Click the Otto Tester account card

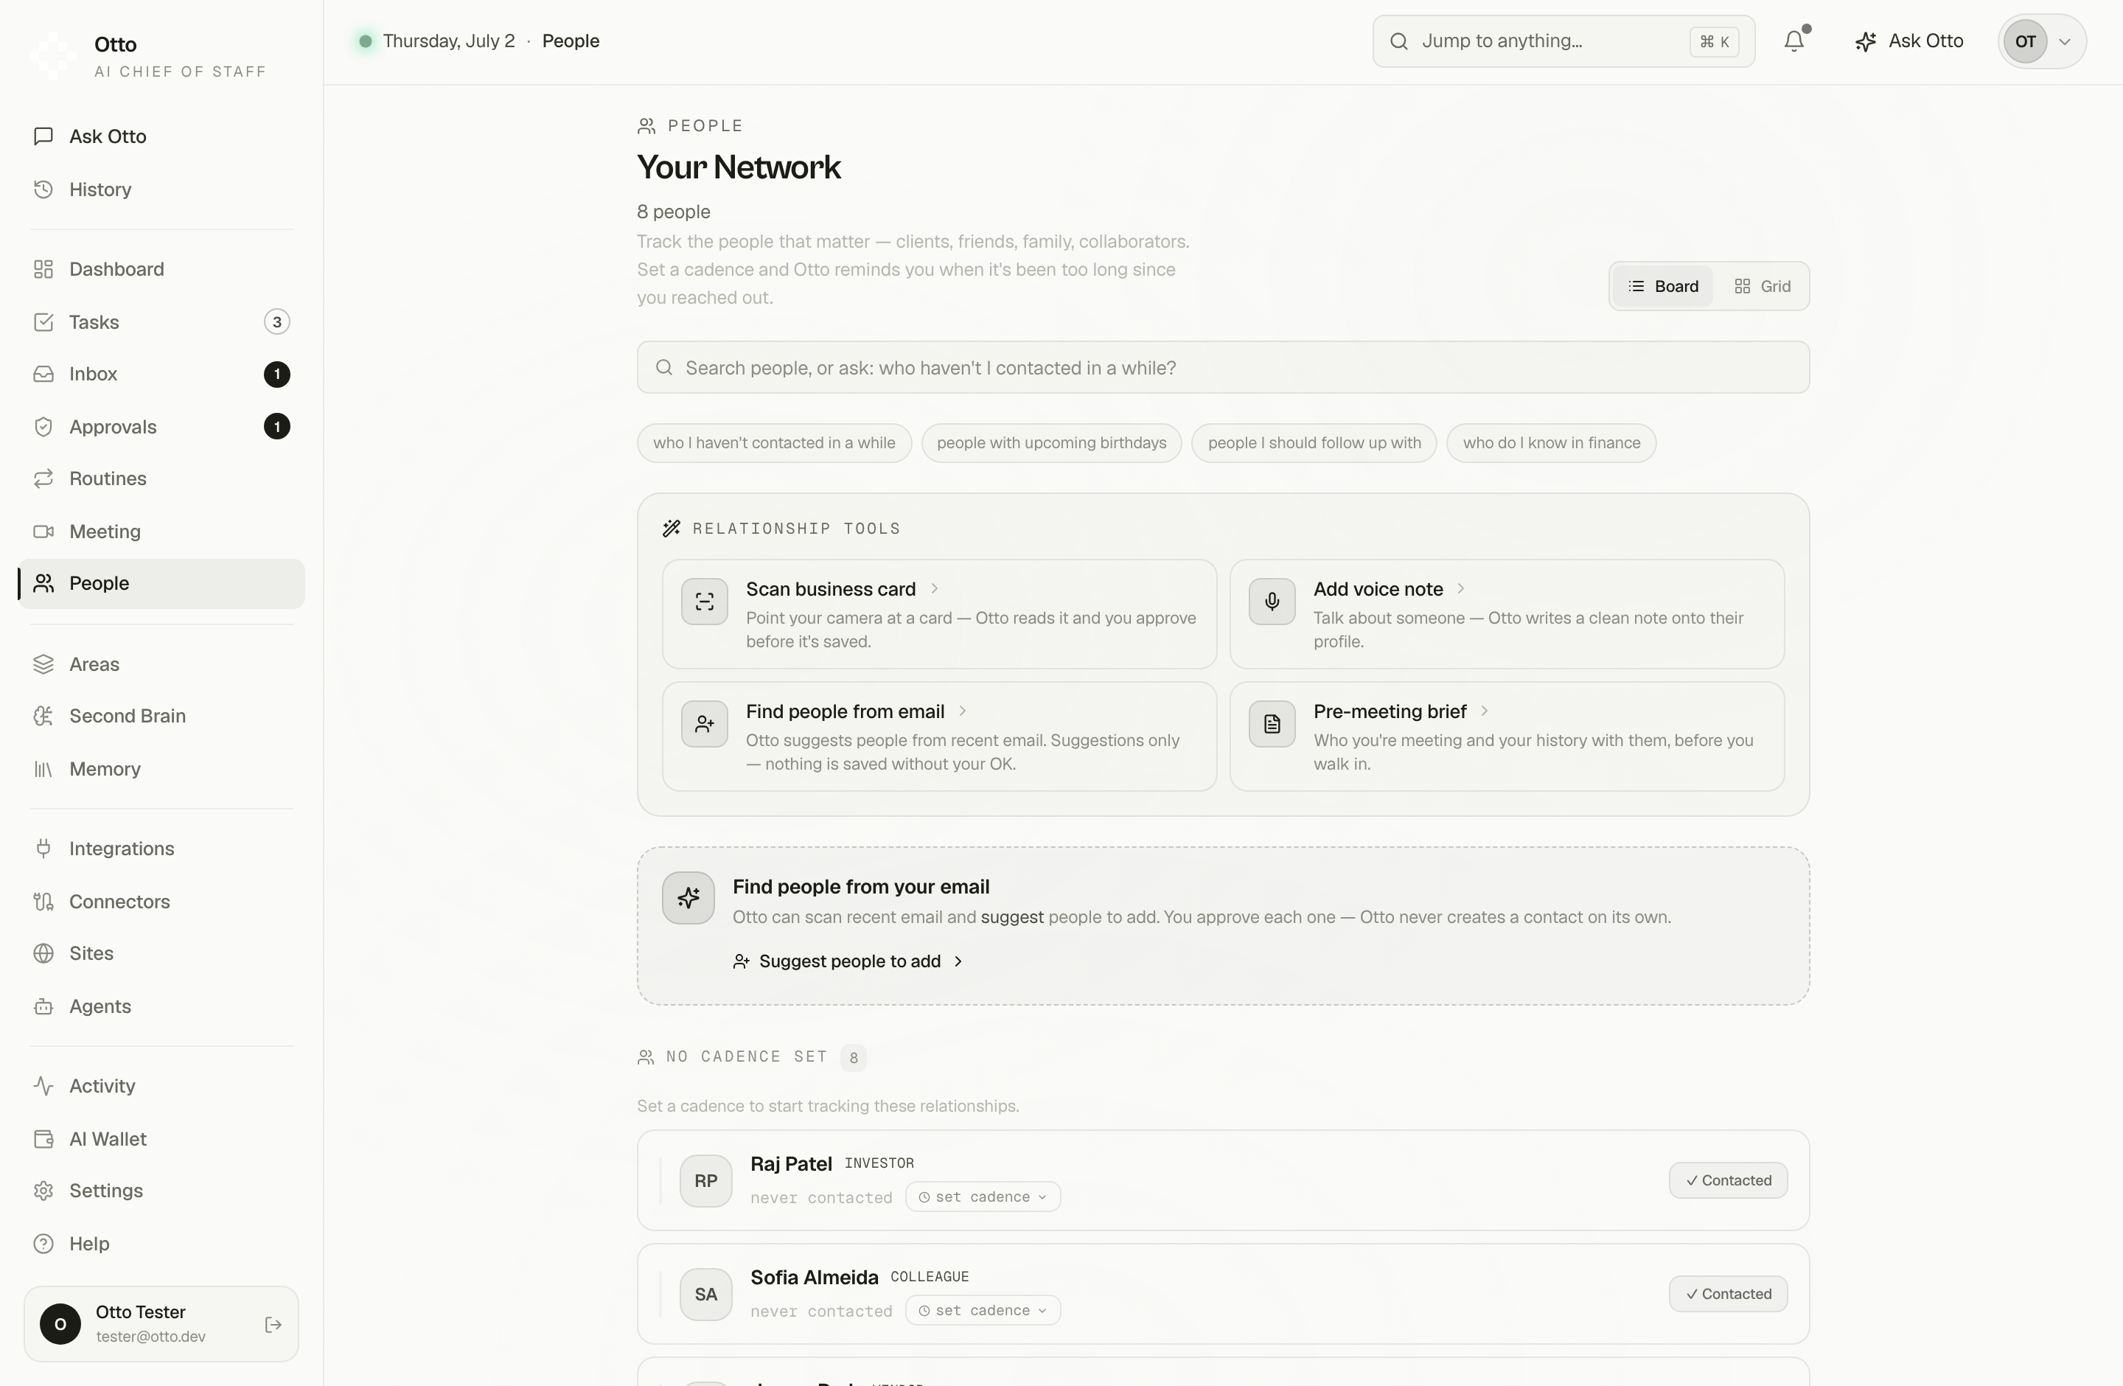pos(161,1325)
